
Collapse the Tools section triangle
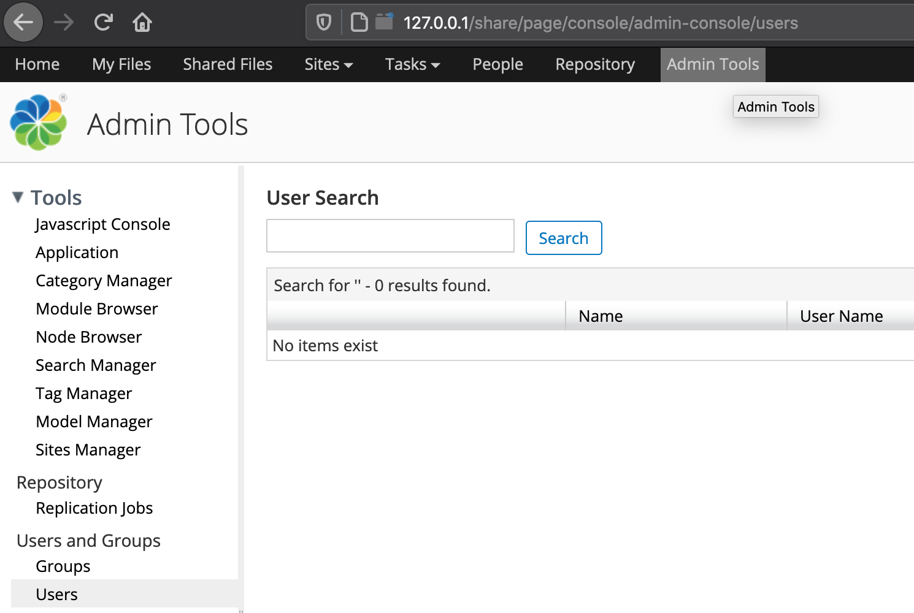point(18,197)
